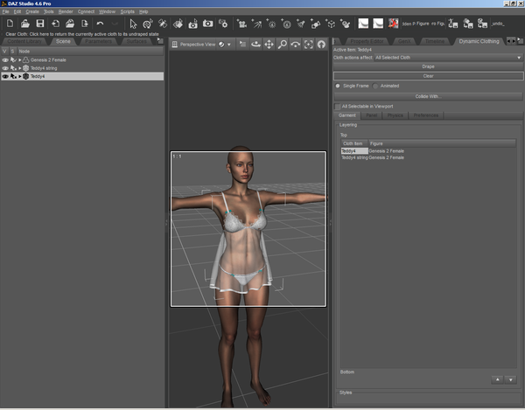Switch to the Physics tab
525x410 pixels.
click(395, 115)
